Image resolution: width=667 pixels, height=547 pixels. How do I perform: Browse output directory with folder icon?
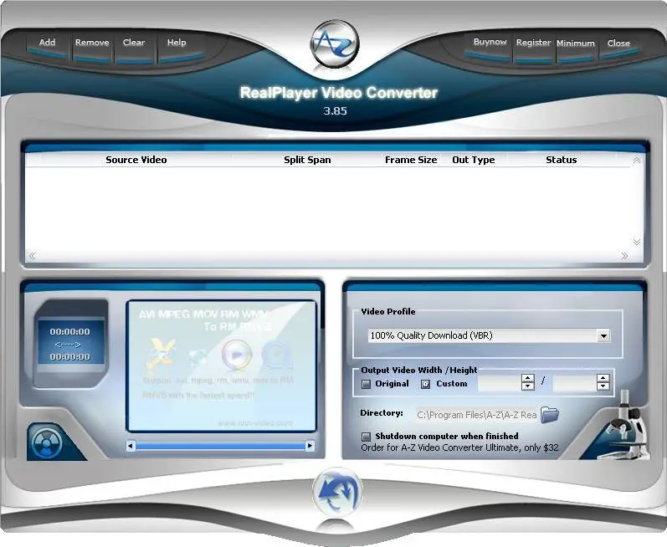[550, 414]
